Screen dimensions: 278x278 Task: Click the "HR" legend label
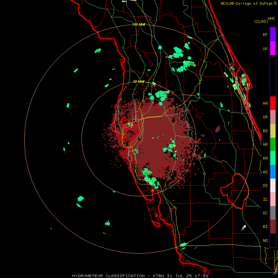point(265,145)
